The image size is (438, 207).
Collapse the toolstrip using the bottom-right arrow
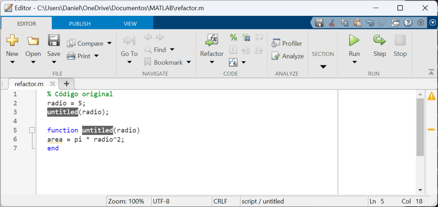[x=431, y=72]
